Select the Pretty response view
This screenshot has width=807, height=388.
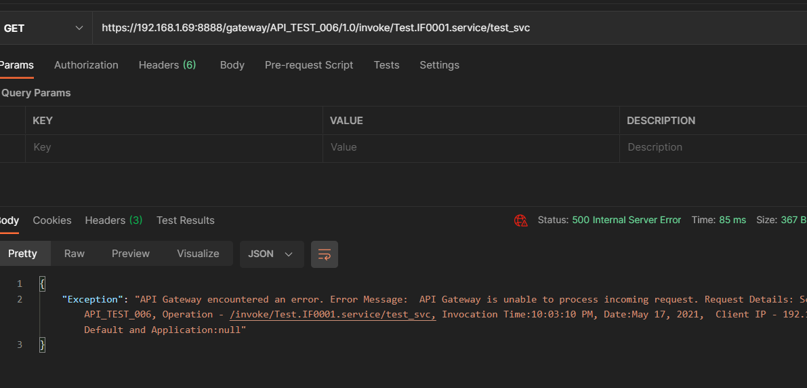pyautogui.click(x=23, y=254)
